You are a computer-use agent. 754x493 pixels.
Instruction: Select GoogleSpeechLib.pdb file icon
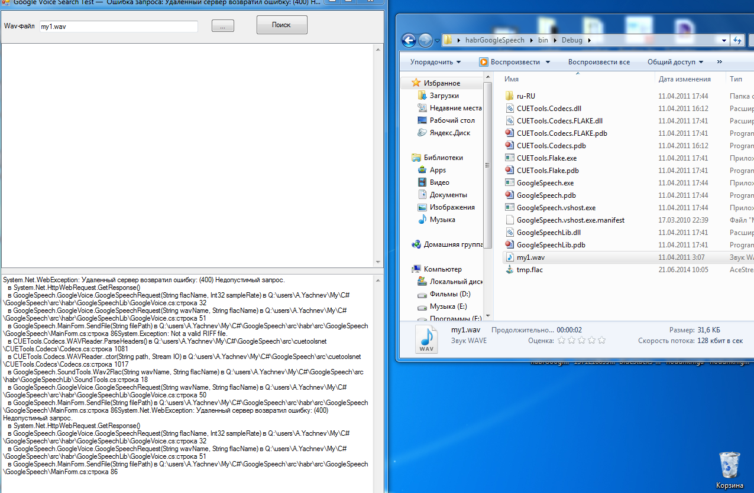[510, 244]
